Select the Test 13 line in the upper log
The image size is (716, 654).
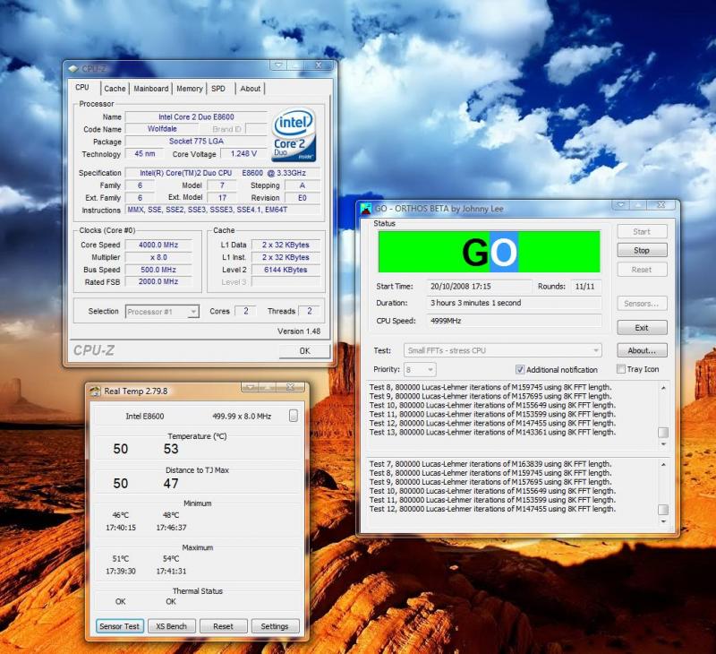point(492,433)
